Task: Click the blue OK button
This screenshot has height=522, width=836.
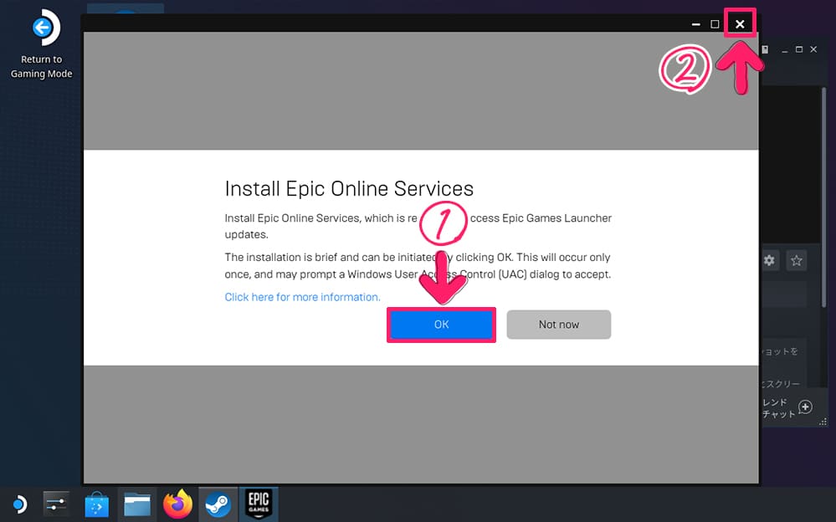Action: pyautogui.click(x=442, y=325)
